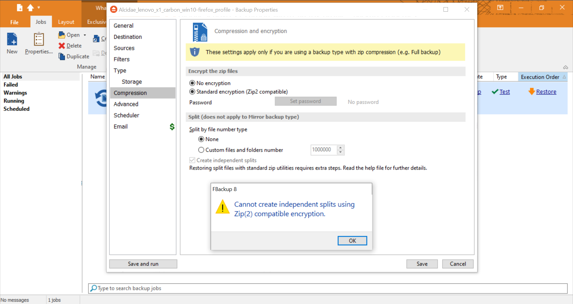Click the quick access home arrow icon

pyautogui.click(x=30, y=8)
